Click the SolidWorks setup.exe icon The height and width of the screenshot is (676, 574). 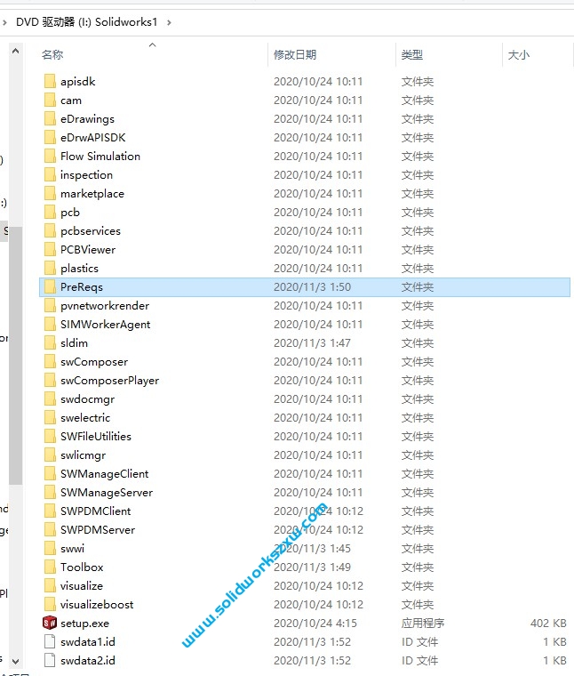click(x=50, y=624)
